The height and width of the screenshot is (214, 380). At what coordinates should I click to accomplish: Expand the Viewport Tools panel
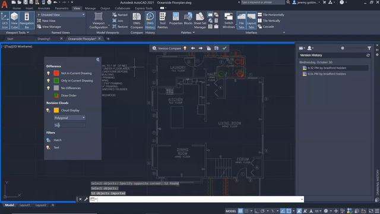[x=17, y=33]
